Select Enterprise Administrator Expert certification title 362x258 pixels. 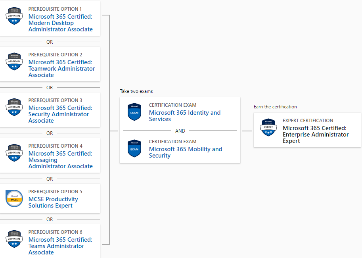(316, 134)
